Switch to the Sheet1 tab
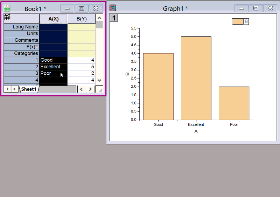The image size is (280, 197). pyautogui.click(x=29, y=89)
